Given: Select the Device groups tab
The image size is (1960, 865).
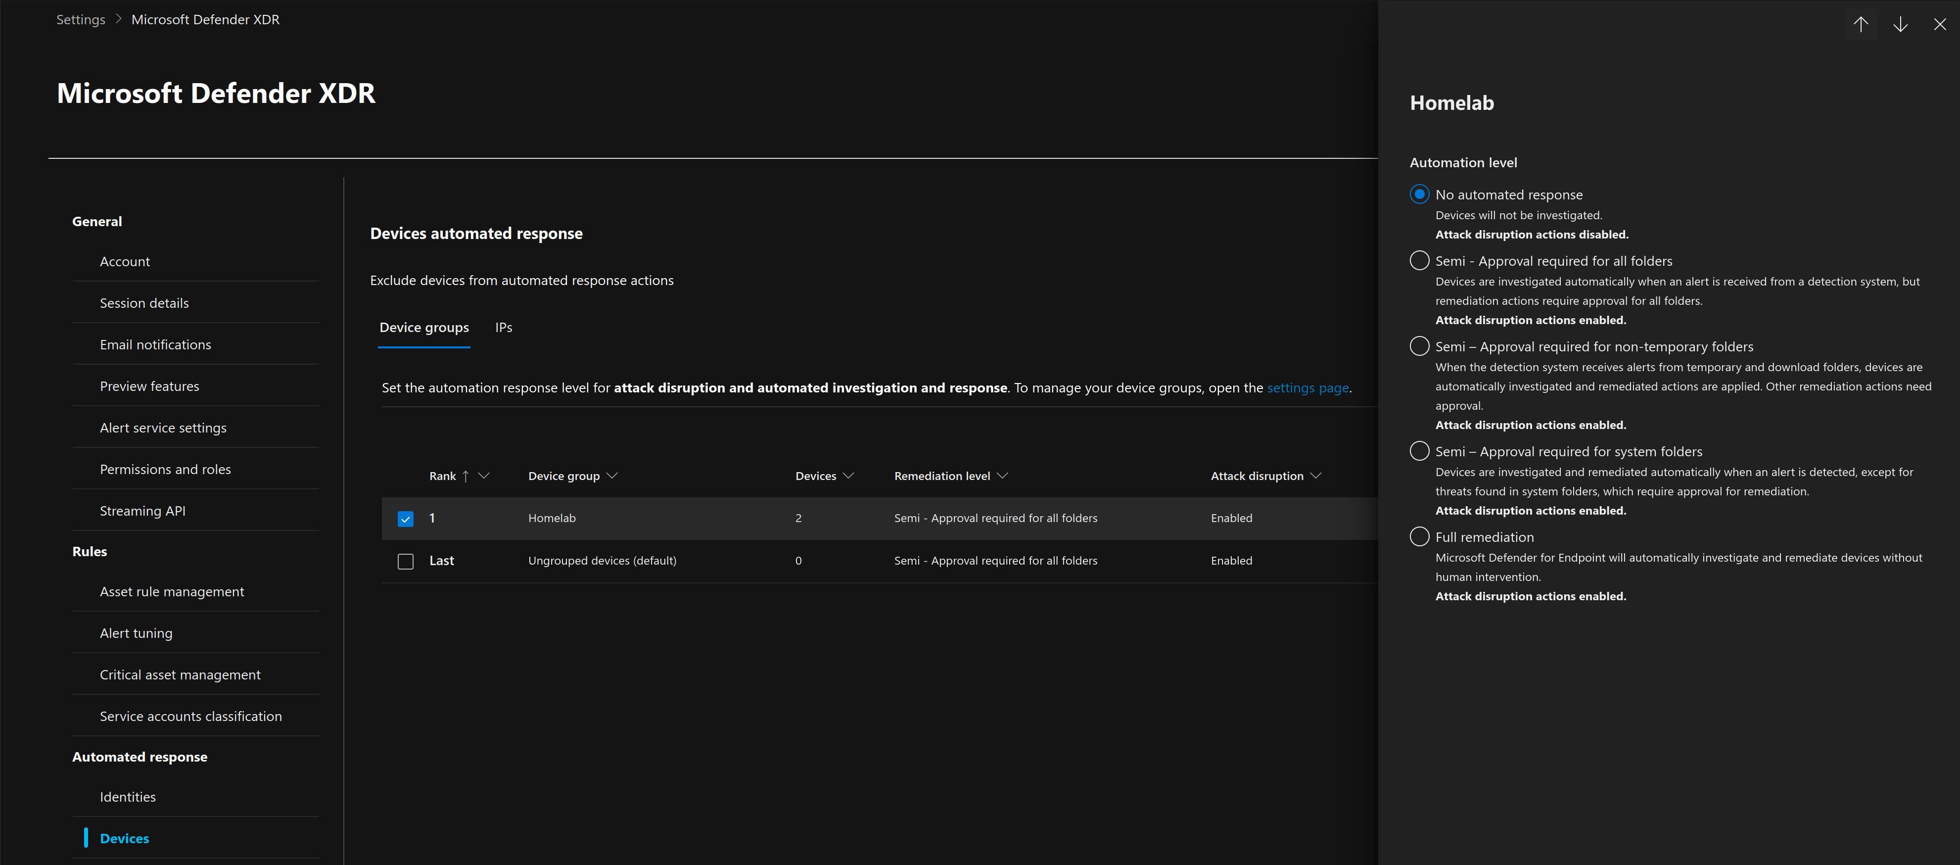Looking at the screenshot, I should 424,328.
